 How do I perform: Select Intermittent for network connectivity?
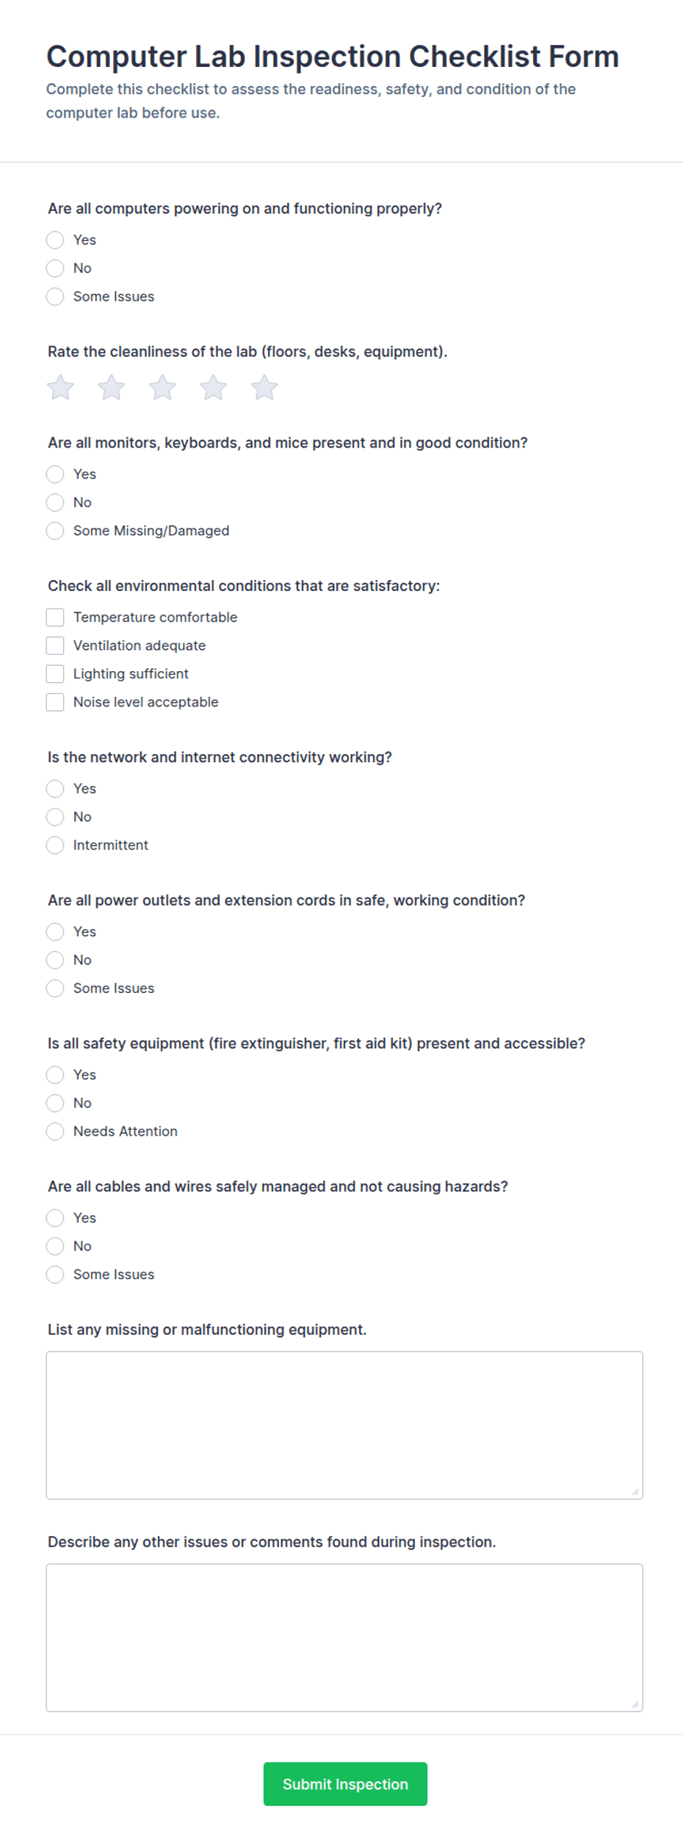[55, 845]
